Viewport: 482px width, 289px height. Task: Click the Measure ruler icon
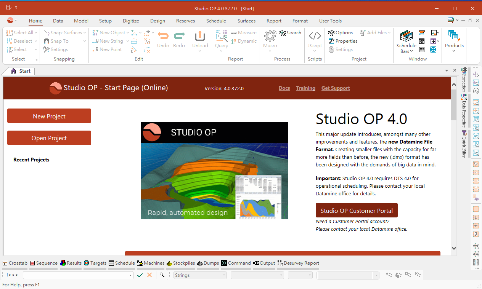tap(234, 33)
